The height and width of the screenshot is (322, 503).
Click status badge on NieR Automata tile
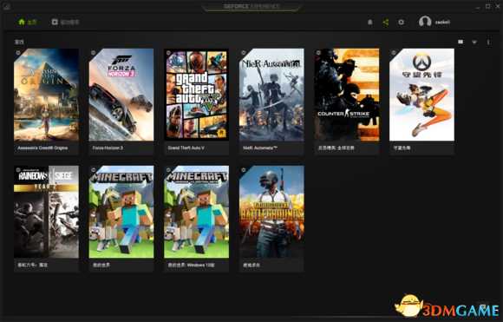click(244, 53)
